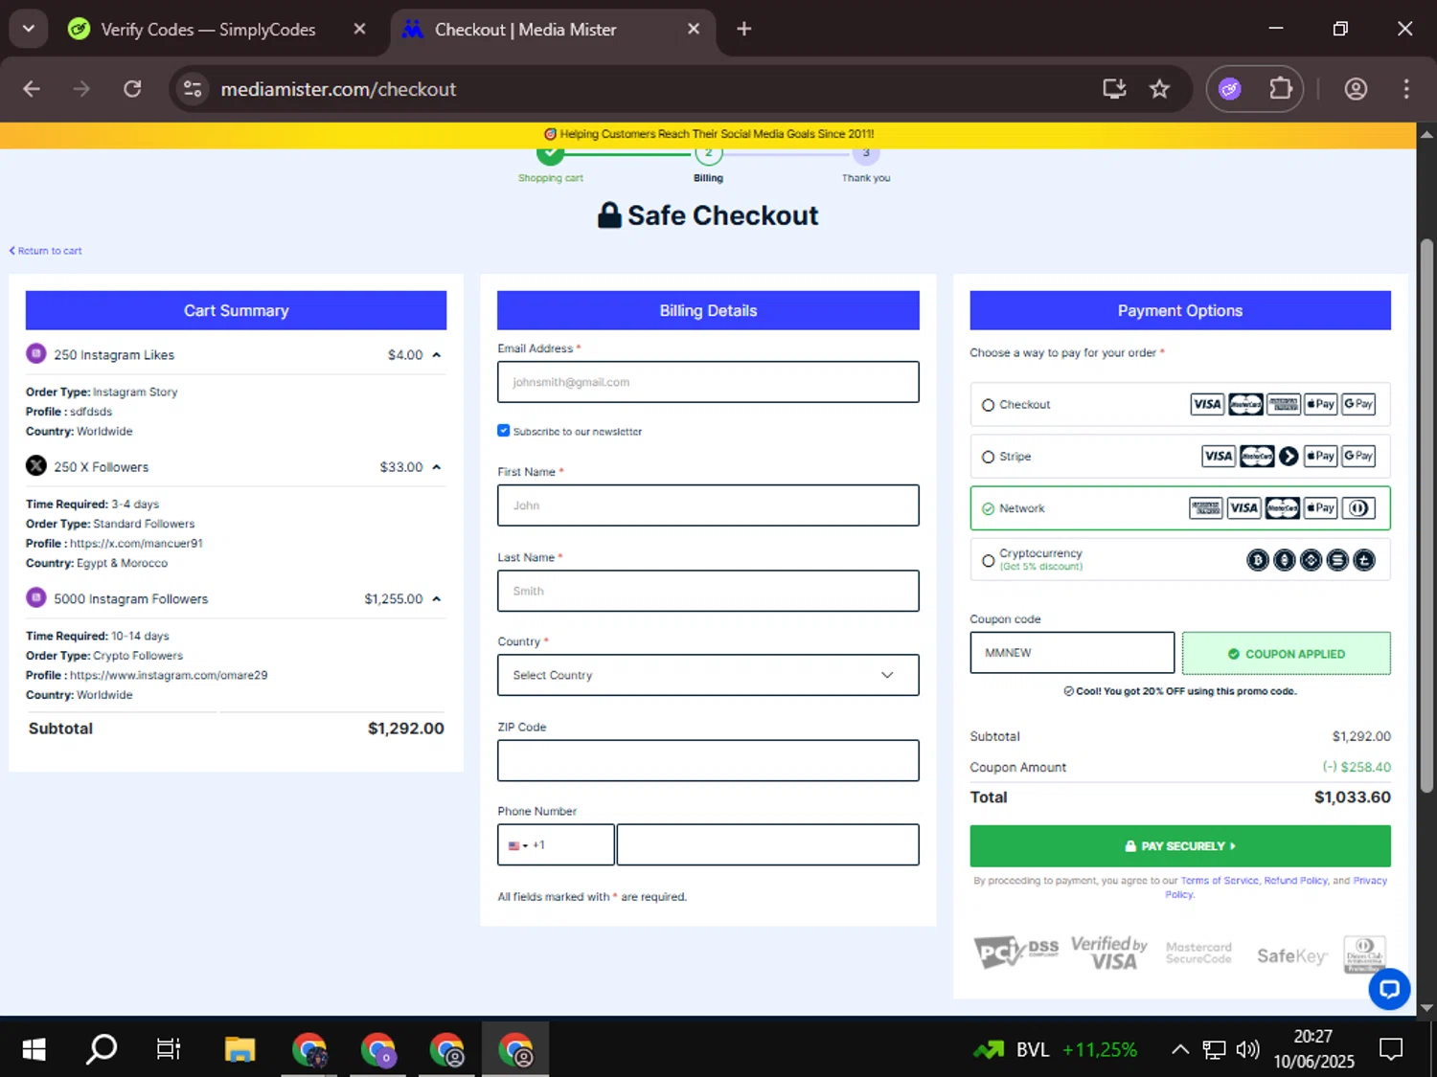Uncheck Subscribe to our newsletter

tap(504, 431)
